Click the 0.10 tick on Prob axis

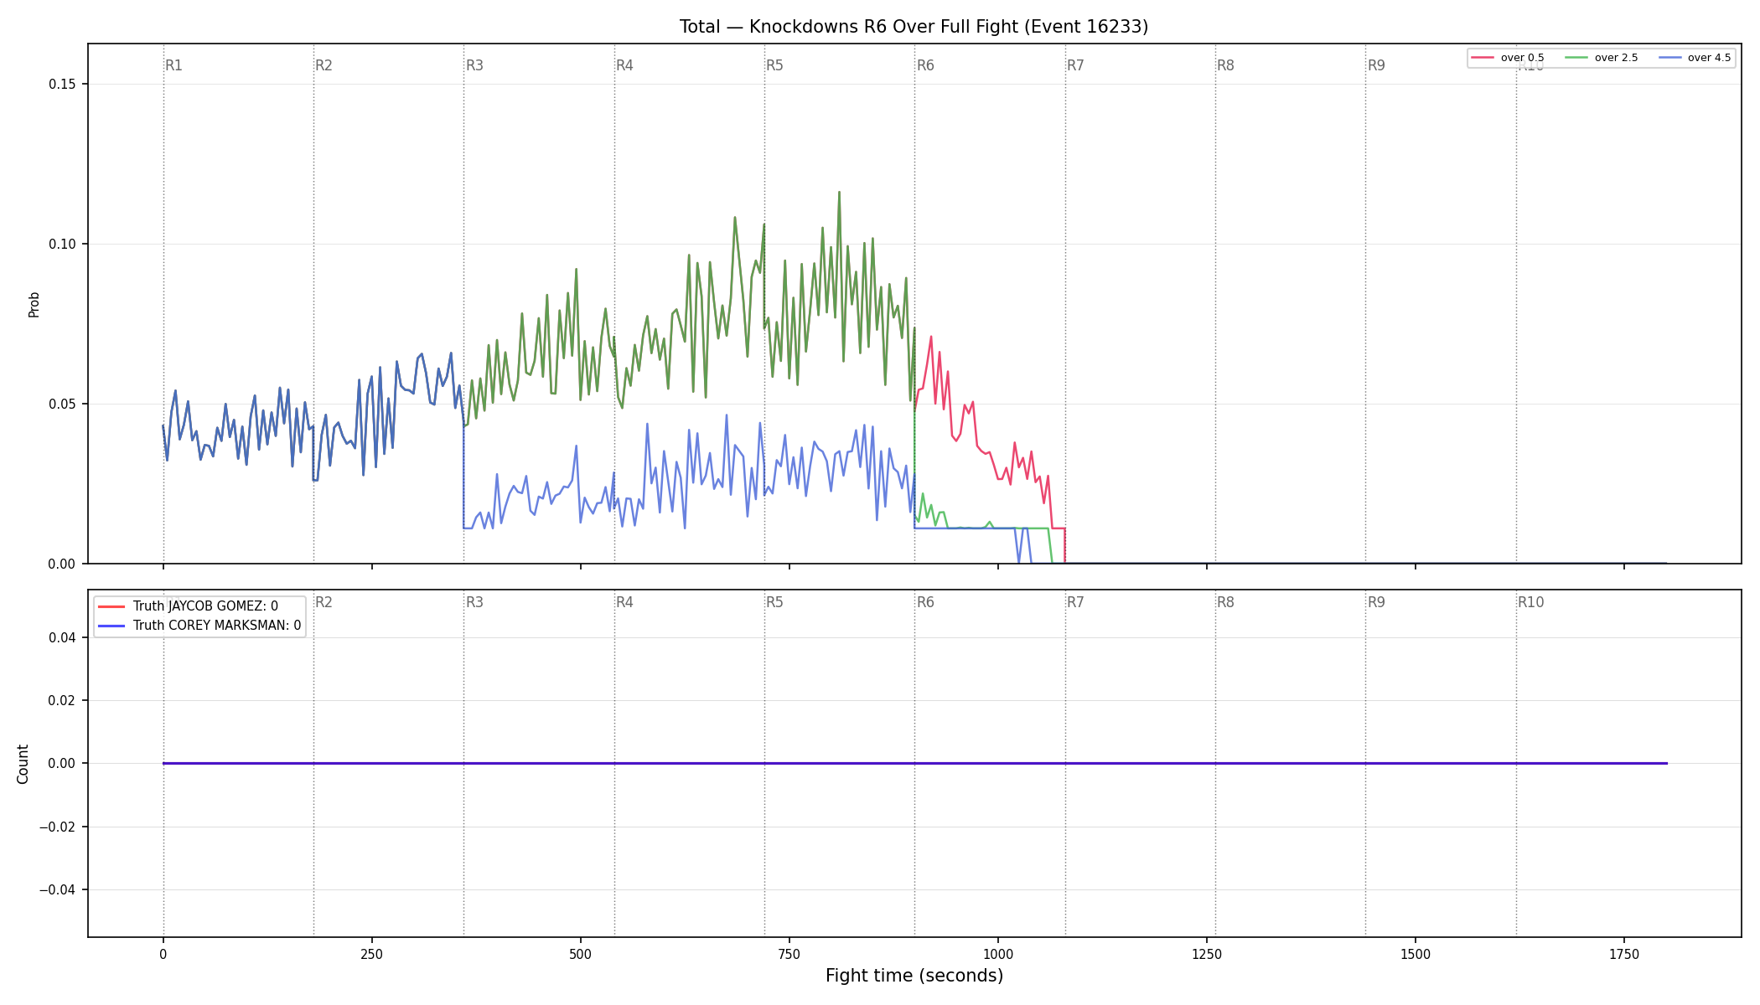pos(61,244)
